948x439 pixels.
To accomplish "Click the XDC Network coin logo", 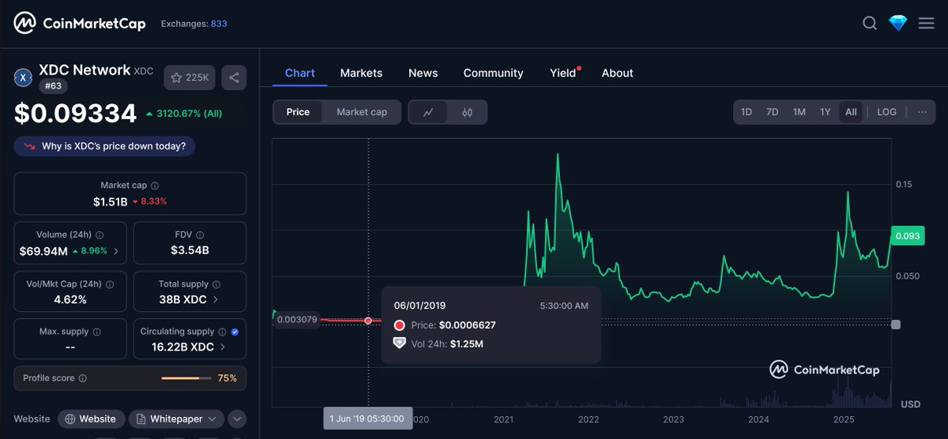I will click(23, 77).
